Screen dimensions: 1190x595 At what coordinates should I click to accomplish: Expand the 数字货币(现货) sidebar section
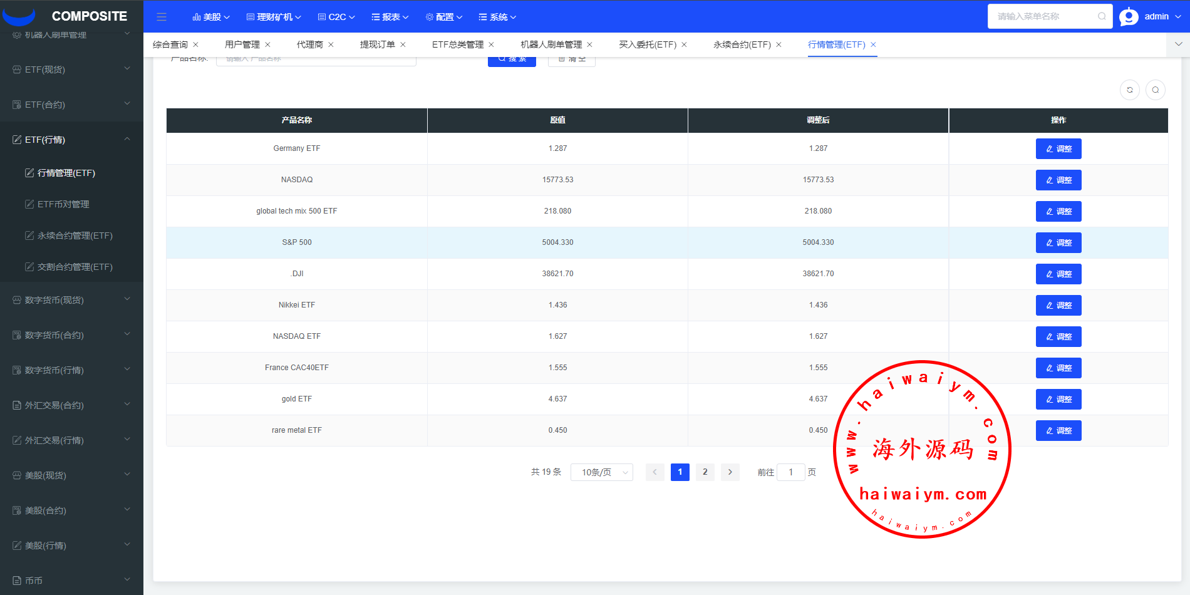pyautogui.click(x=71, y=300)
